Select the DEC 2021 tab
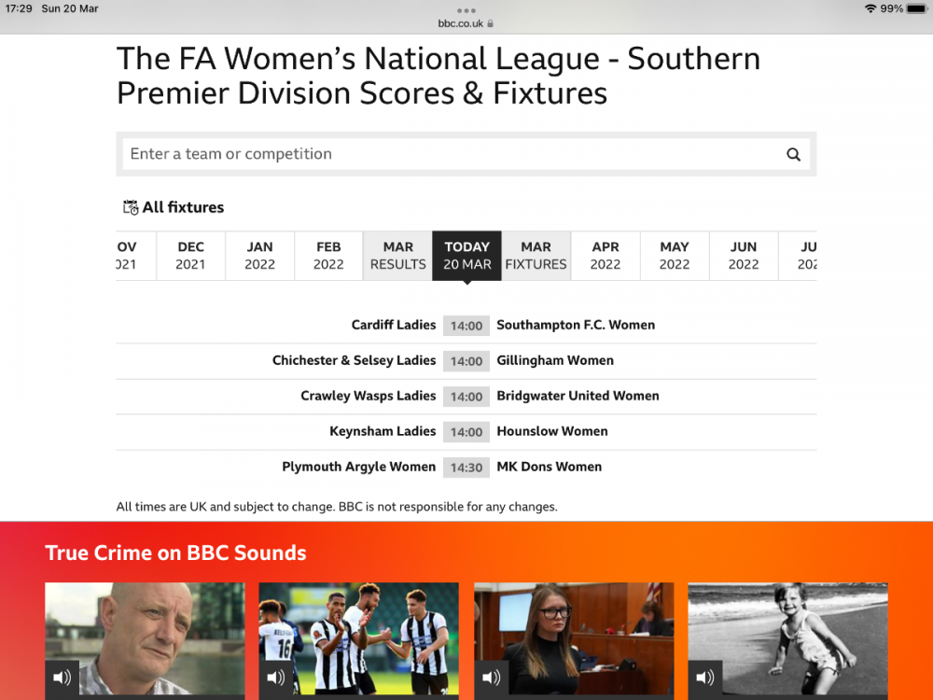 click(x=190, y=256)
